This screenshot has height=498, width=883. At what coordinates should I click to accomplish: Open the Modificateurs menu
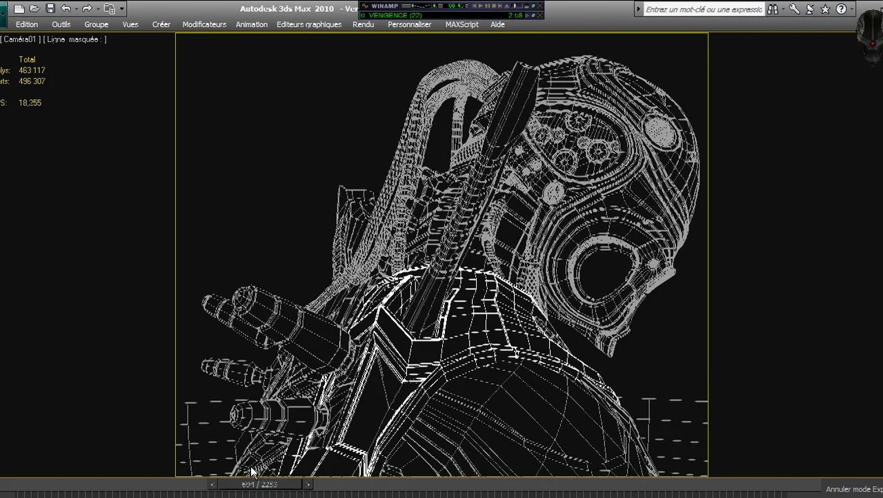[x=204, y=24]
